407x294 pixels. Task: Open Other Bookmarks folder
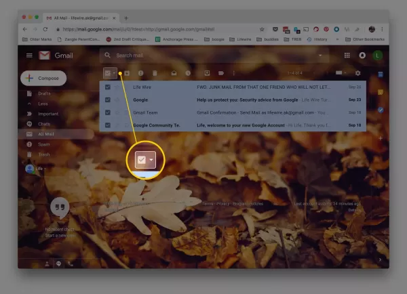[x=365, y=39]
